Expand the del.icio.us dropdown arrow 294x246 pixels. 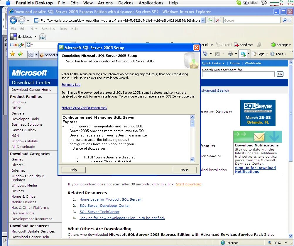36,37
